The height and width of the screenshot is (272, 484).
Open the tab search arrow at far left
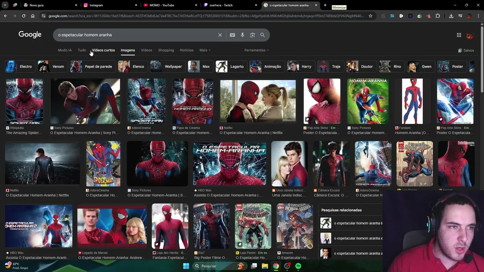click(x=5, y=5)
